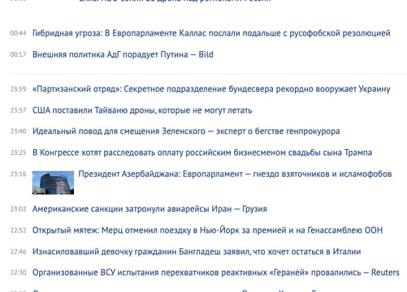Click the 23:25 timestamp
The width and height of the screenshot is (407, 292).
[x=18, y=152]
